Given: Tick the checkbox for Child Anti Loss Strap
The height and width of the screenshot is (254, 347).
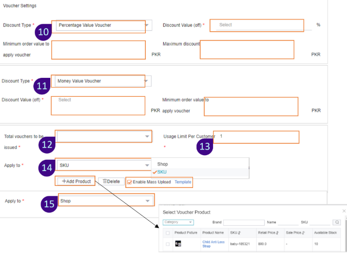Looking at the screenshot, I should click(x=167, y=244).
